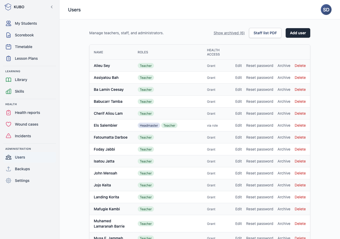Open the Backups upload icon

(8, 169)
